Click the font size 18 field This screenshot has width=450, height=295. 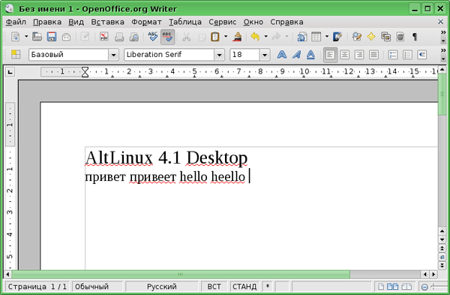point(244,55)
